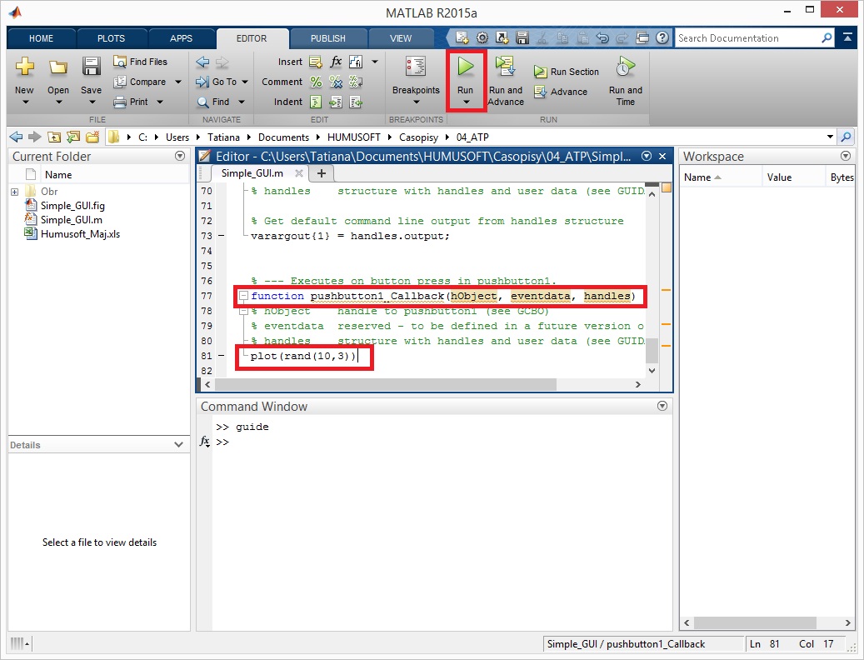This screenshot has width=864, height=660.
Task: Open the dropdown arrow under the Save button
Action: click(92, 102)
